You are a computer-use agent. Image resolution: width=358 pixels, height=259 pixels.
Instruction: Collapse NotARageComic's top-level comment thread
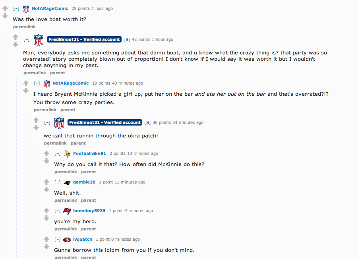pyautogui.click(x=16, y=8)
